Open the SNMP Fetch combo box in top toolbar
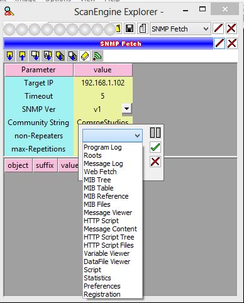This screenshot has width=244, height=303. (x=180, y=29)
